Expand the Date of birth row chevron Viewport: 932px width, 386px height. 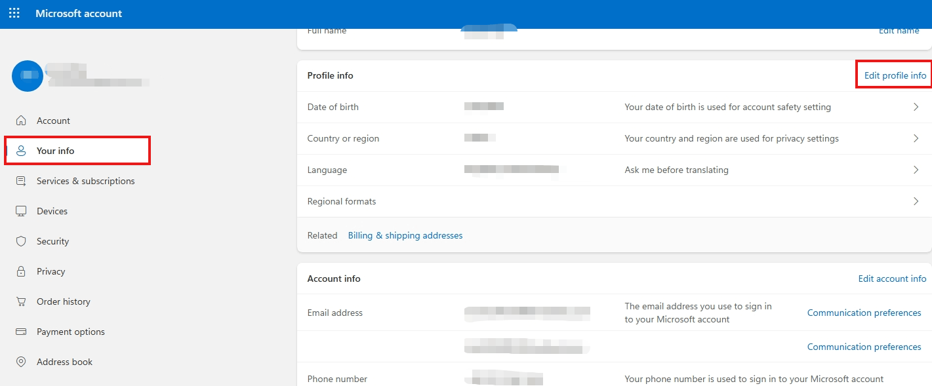pos(916,107)
